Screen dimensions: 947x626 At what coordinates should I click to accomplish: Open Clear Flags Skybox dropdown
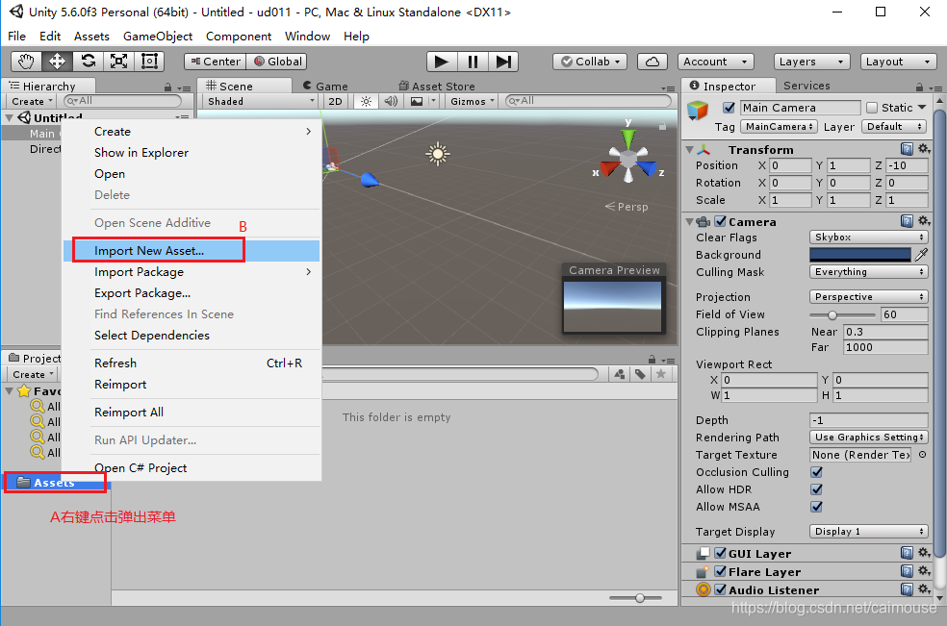[x=868, y=238]
